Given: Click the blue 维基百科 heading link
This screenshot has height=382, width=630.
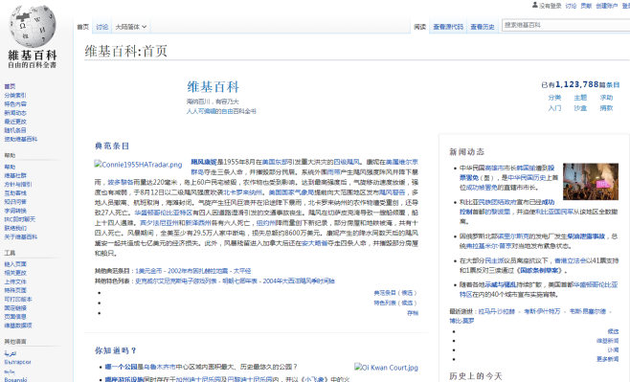Looking at the screenshot, I should tap(213, 87).
